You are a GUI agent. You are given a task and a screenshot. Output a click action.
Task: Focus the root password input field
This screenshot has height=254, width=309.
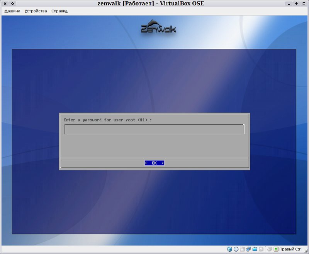point(154,129)
